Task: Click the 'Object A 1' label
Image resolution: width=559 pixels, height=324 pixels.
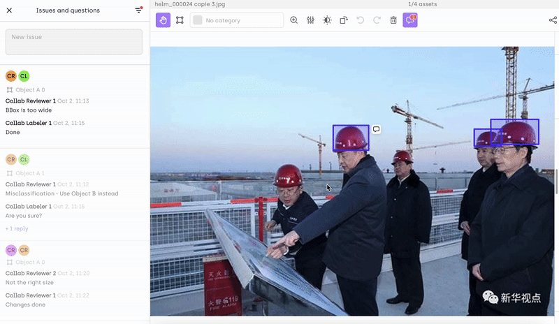Action: 30,173
